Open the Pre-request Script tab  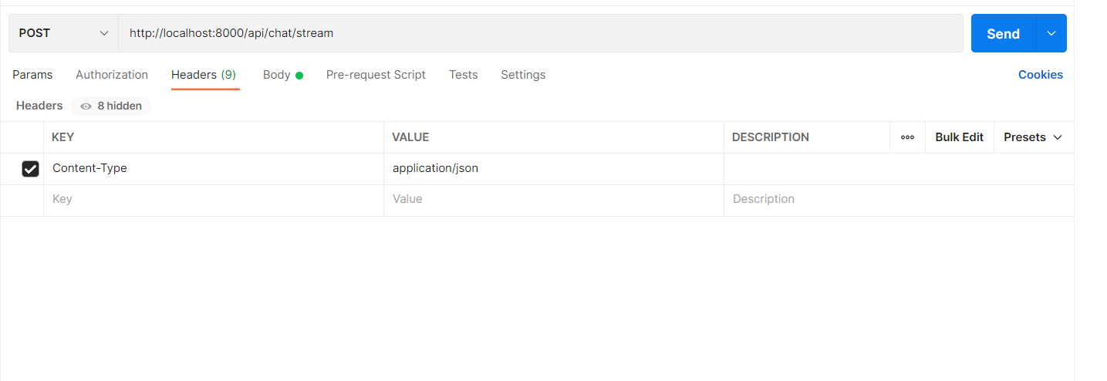pyautogui.click(x=376, y=75)
